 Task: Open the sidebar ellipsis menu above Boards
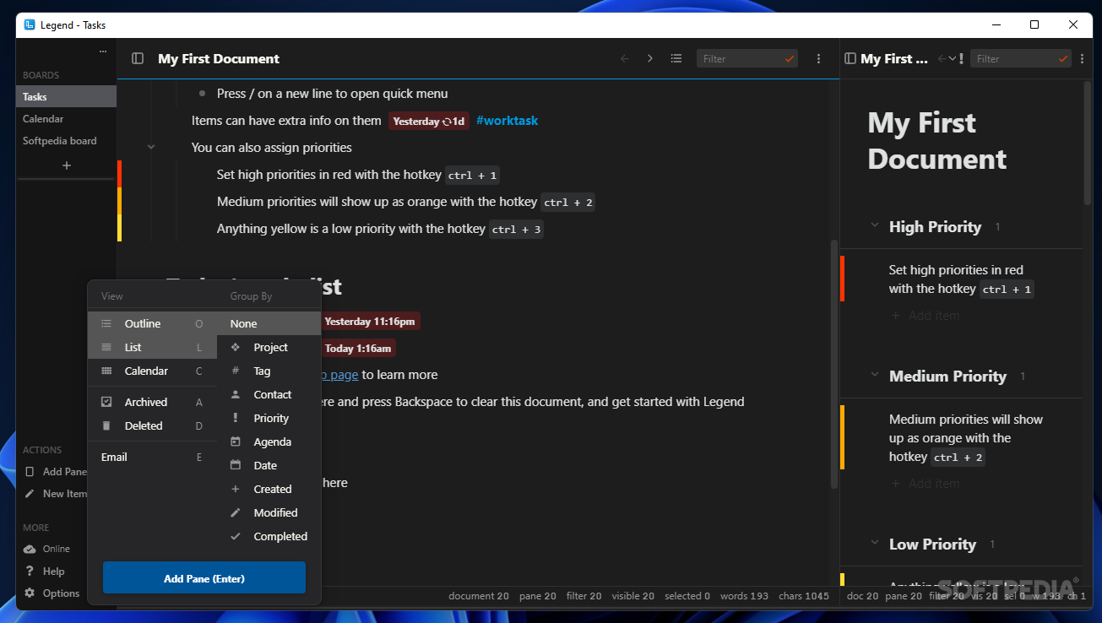tap(103, 51)
